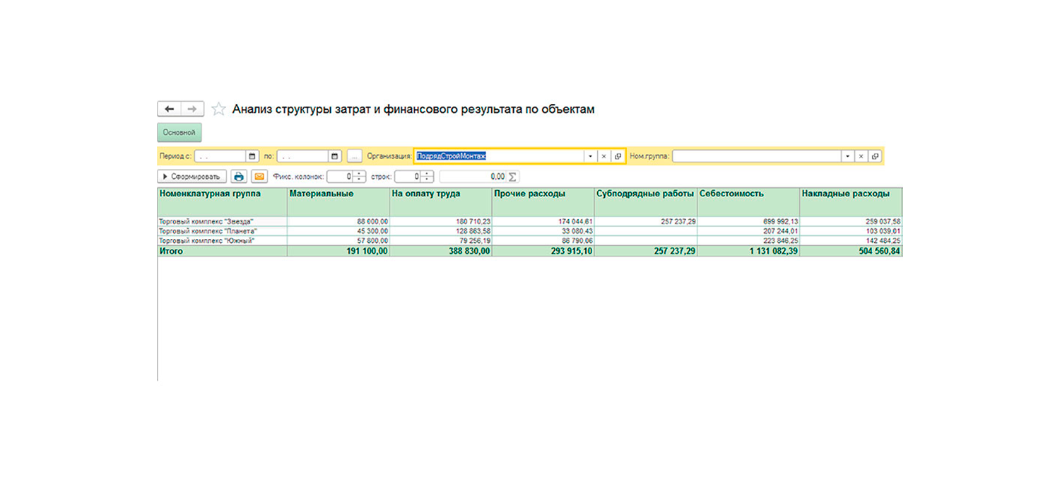Switch to the Основной tab
The height and width of the screenshot is (477, 1060).
(x=179, y=132)
